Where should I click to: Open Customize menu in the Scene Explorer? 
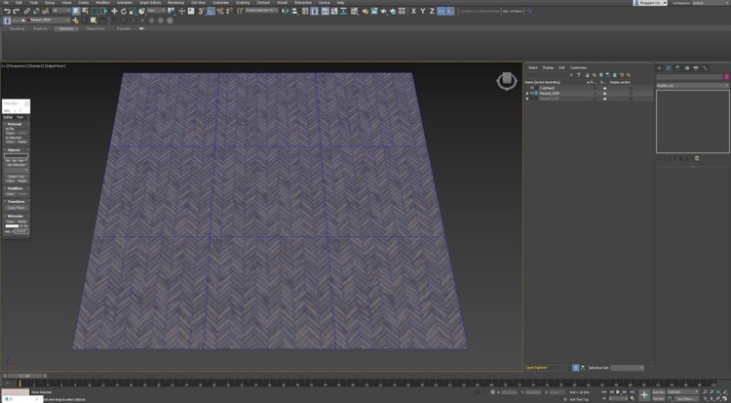click(x=578, y=67)
